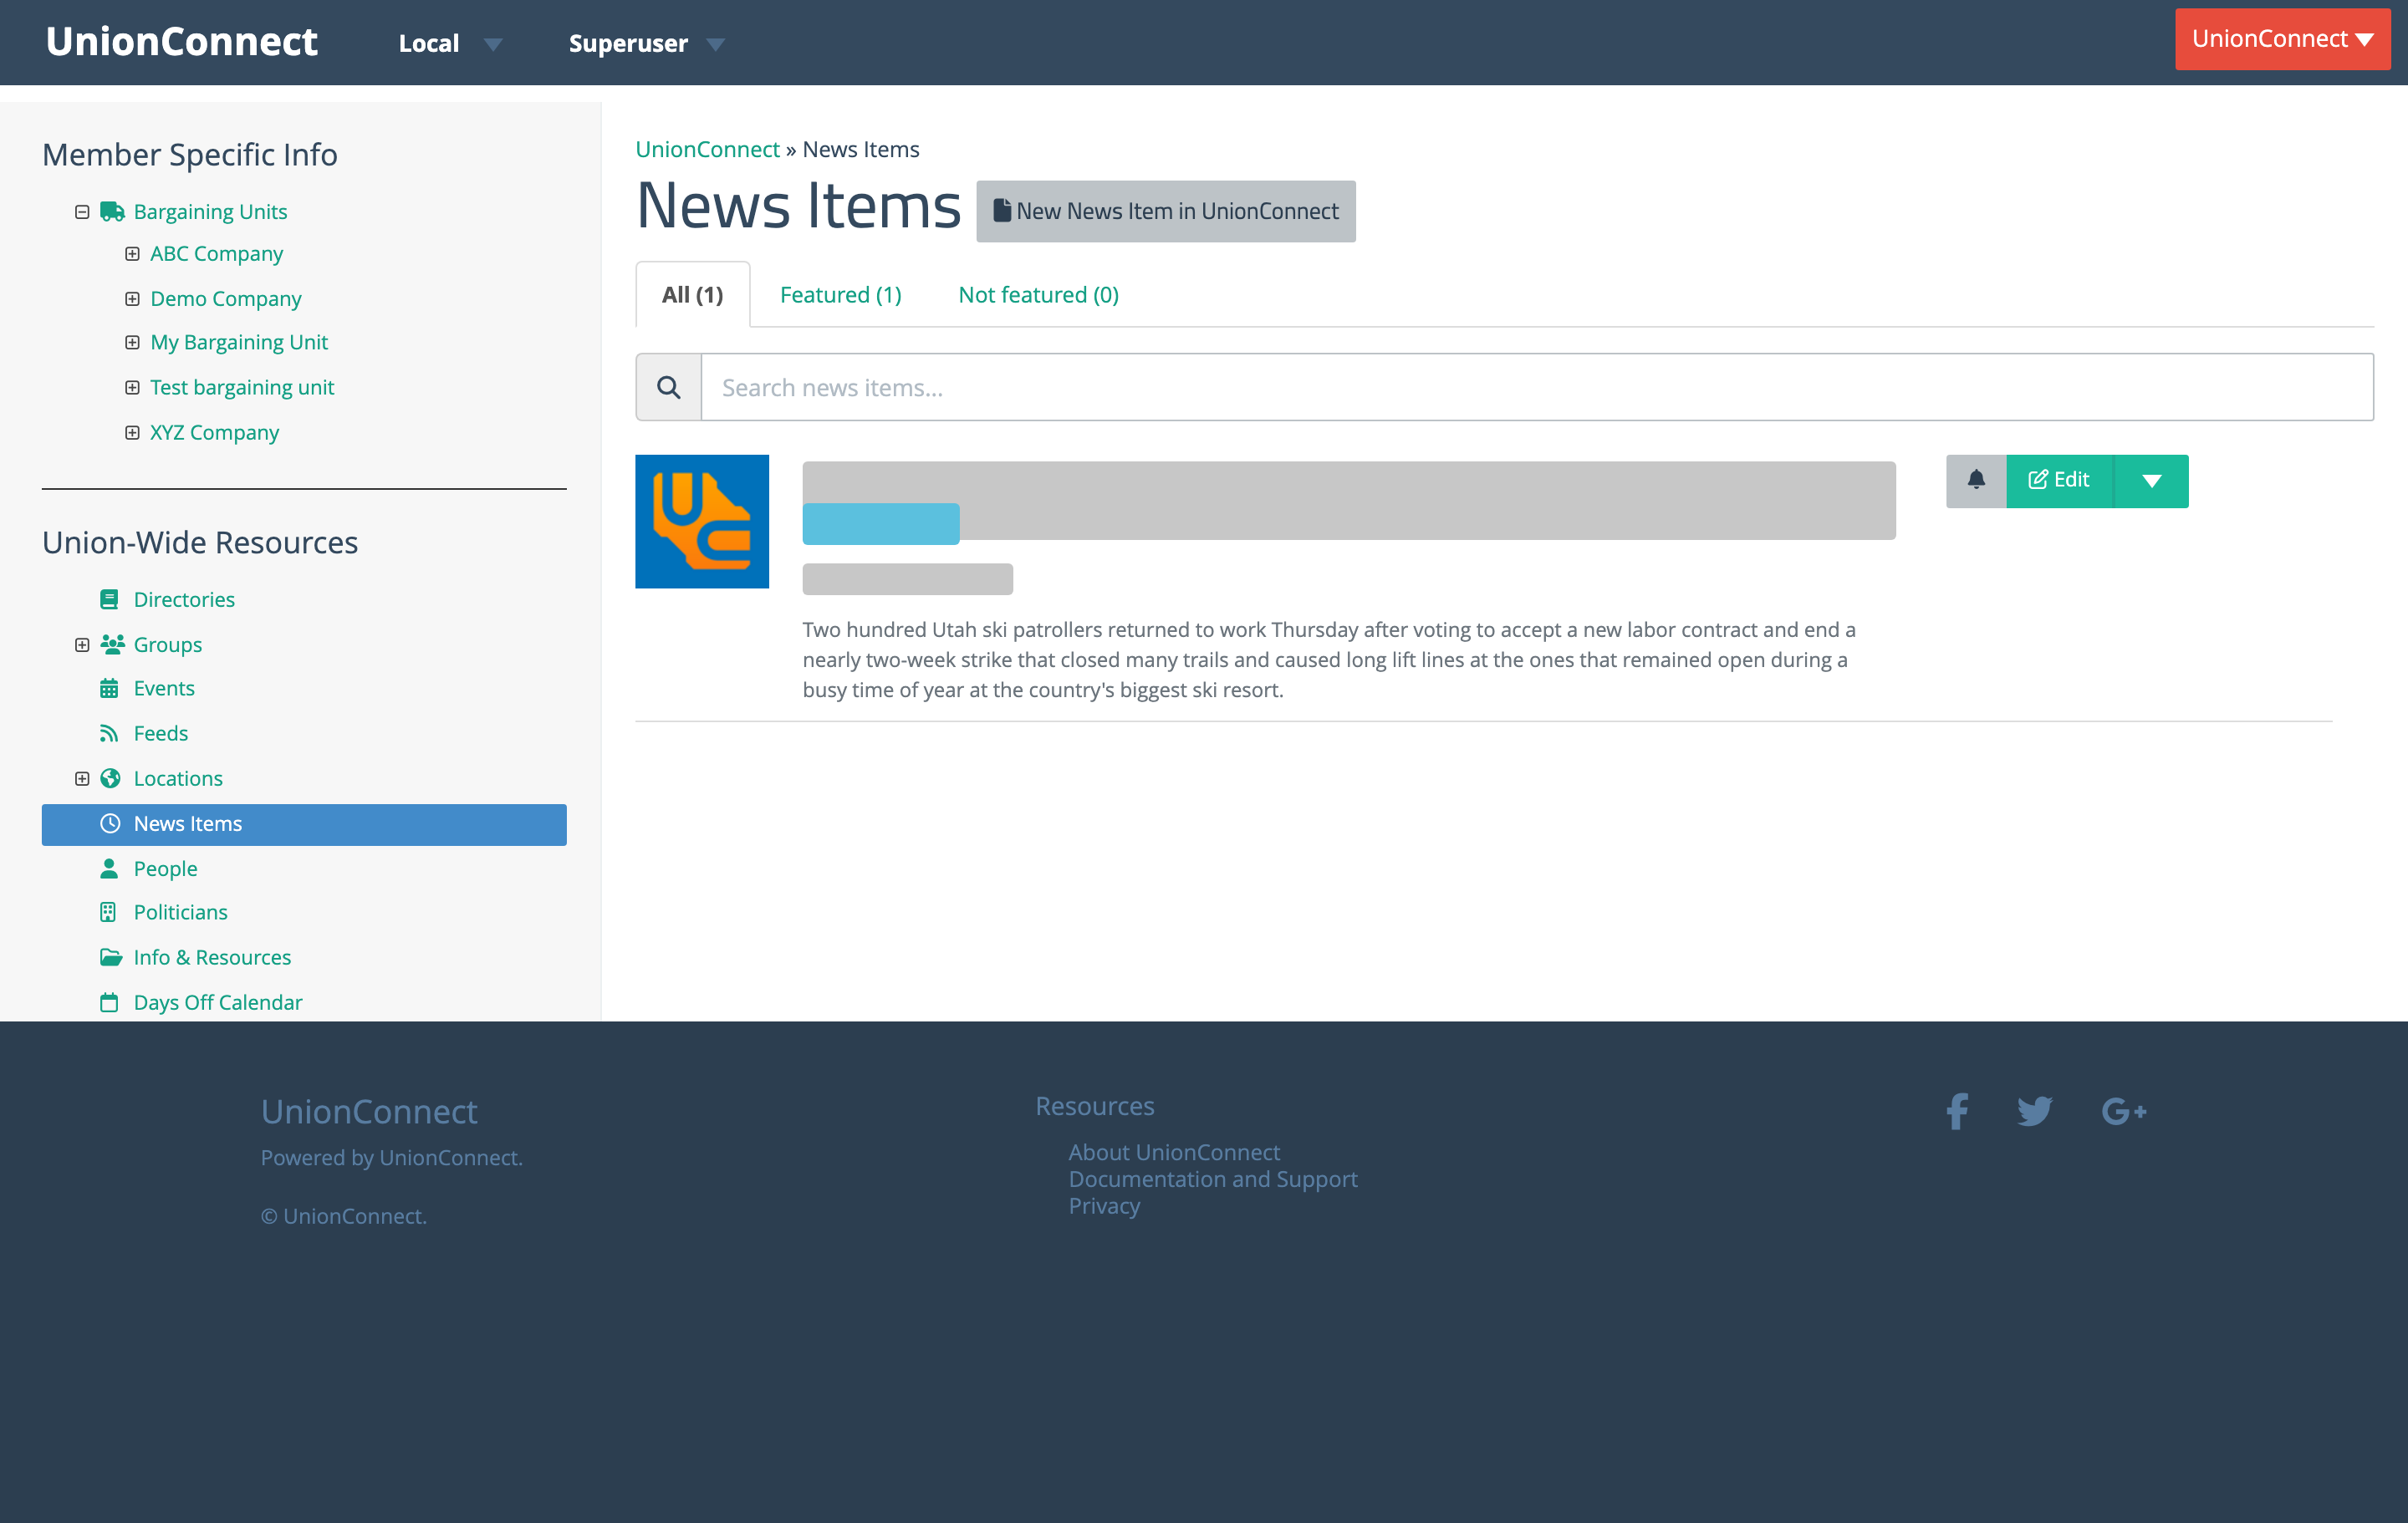The width and height of the screenshot is (2408, 1523).
Task: Open the Superuser navigation dropdown
Action: tap(646, 43)
